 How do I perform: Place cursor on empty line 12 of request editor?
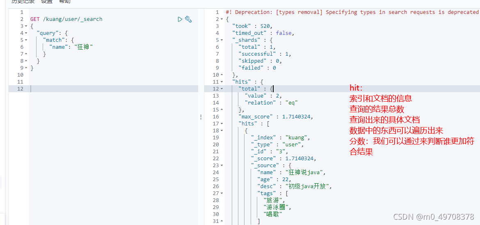pyautogui.click(x=113, y=89)
